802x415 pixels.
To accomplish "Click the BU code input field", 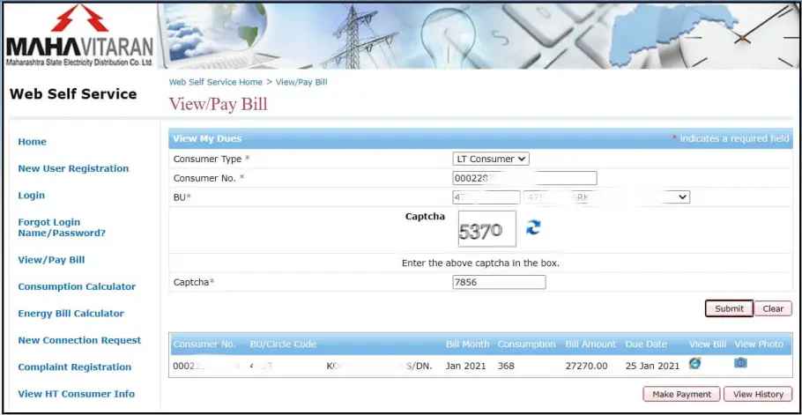I will (x=486, y=197).
